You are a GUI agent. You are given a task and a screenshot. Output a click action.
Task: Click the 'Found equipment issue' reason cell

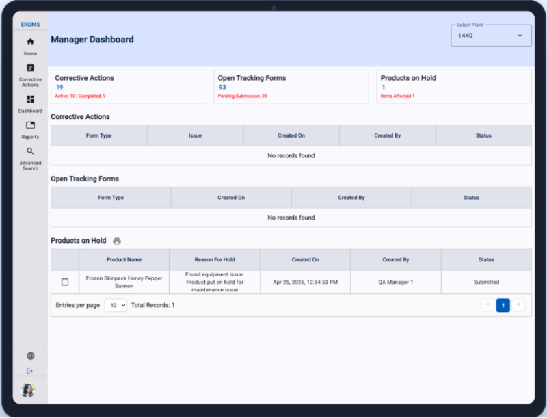point(215,282)
